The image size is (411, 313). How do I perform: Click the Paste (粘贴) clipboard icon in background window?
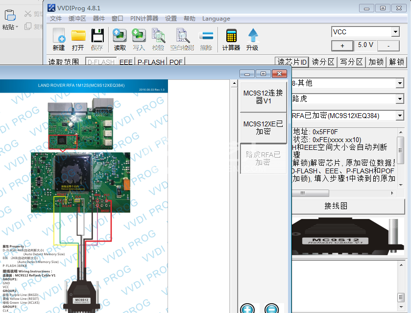point(10,15)
